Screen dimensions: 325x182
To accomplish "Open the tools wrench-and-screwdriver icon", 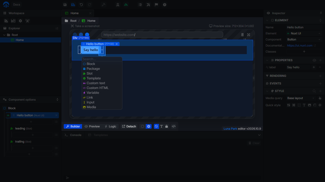I will (x=148, y=5).
